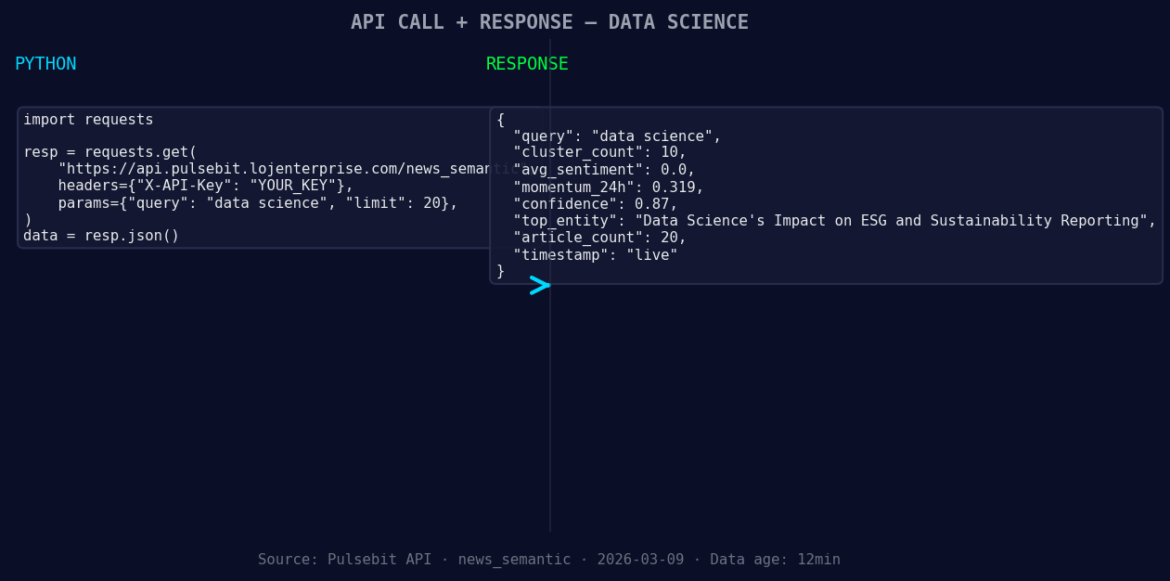Select the API URL in the code
The height and width of the screenshot is (581, 1170).
[x=278, y=168]
